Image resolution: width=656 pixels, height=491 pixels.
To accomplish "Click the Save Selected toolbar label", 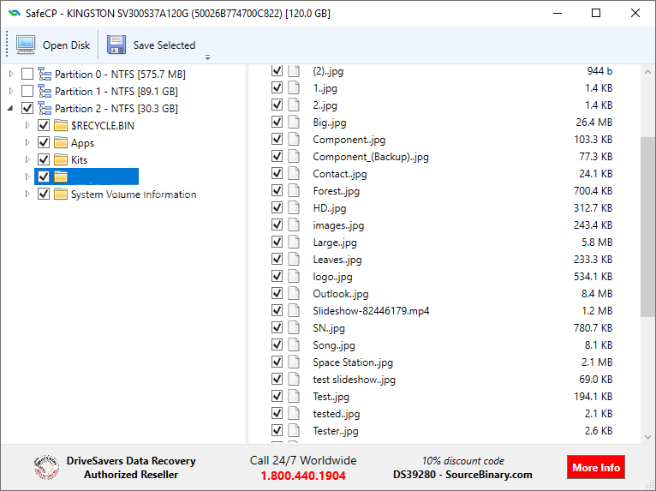I will [x=164, y=45].
